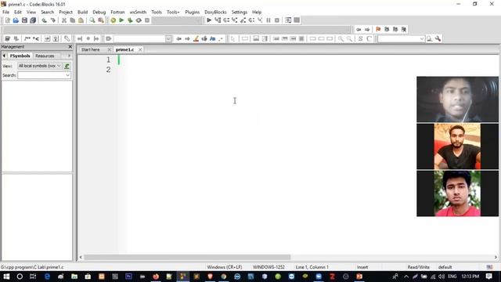
Task: Close the Management panel
Action: point(70,47)
